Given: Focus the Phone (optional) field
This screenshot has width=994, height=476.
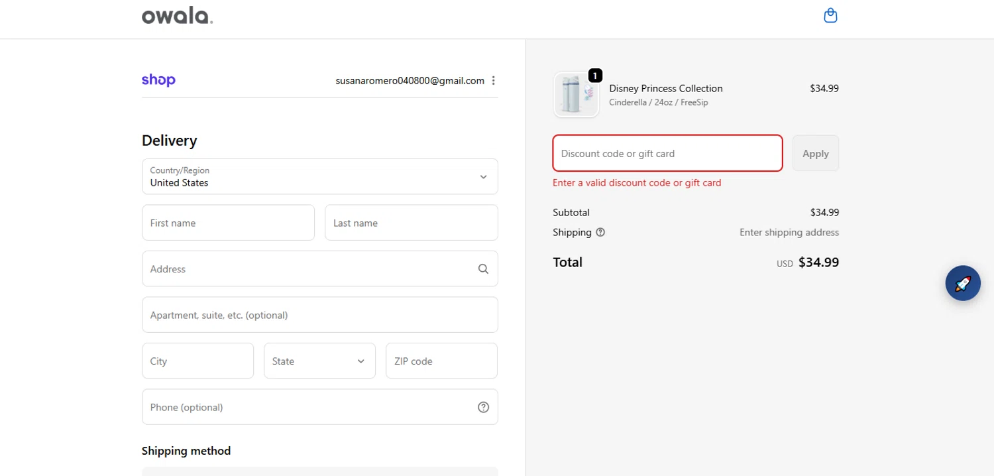Looking at the screenshot, I should pyautogui.click(x=308, y=407).
